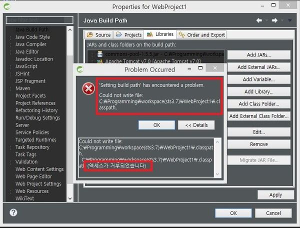300x228 pixels.
Task: Click the Add Variable... button
Action: (x=258, y=79)
